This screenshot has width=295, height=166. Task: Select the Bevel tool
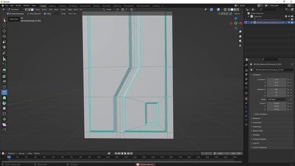[4, 82]
